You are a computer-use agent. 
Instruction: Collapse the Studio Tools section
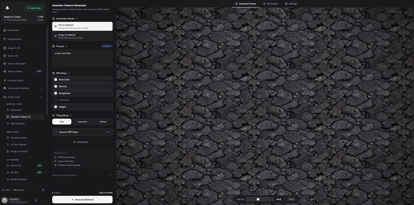(41, 97)
